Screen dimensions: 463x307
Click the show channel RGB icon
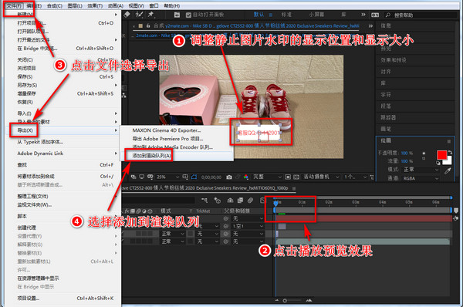pos(245,177)
